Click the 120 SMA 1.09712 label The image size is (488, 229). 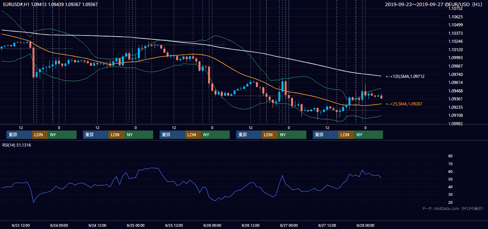(x=405, y=76)
